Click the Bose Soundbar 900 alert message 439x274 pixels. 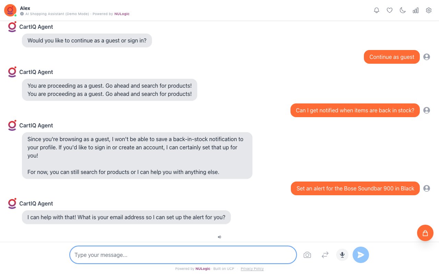tap(355, 188)
